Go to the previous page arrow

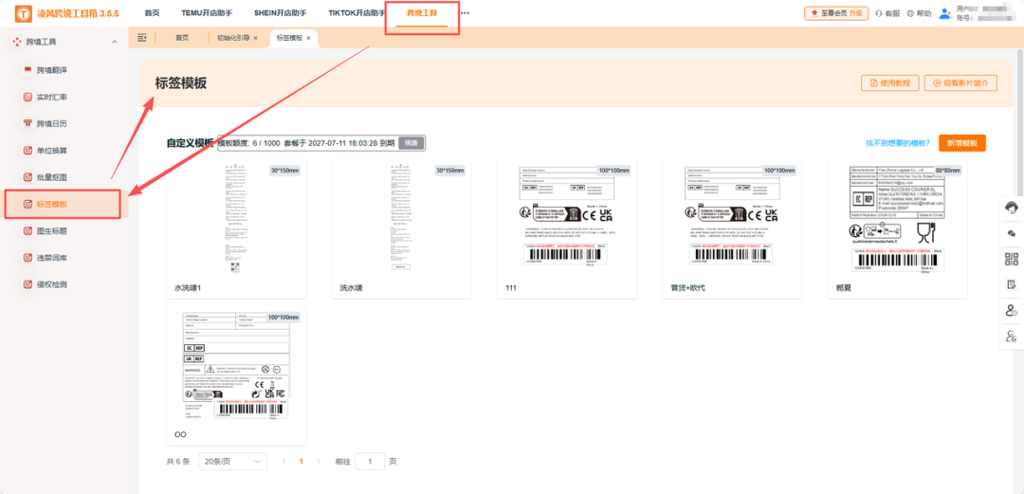click(284, 462)
